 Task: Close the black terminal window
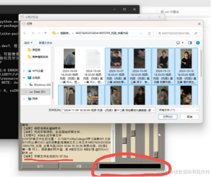(134, 9)
